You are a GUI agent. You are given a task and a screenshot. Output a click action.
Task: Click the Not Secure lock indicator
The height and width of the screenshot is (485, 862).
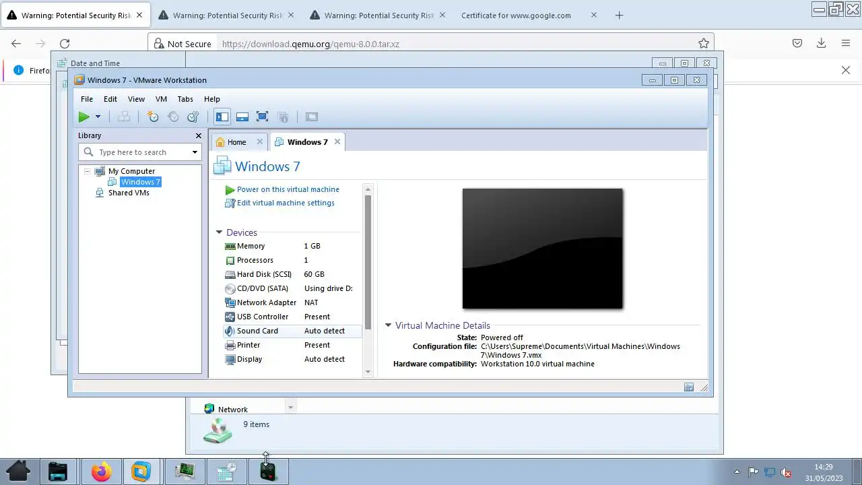183,44
